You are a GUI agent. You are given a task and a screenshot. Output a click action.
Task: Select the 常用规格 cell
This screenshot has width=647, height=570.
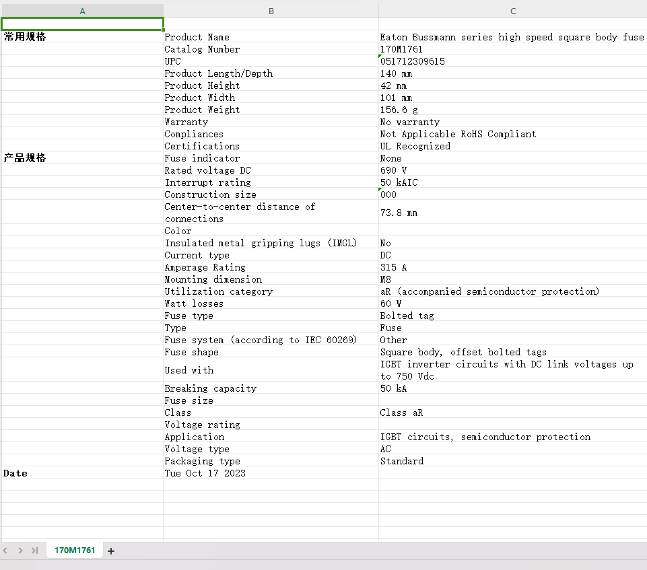[x=83, y=37]
